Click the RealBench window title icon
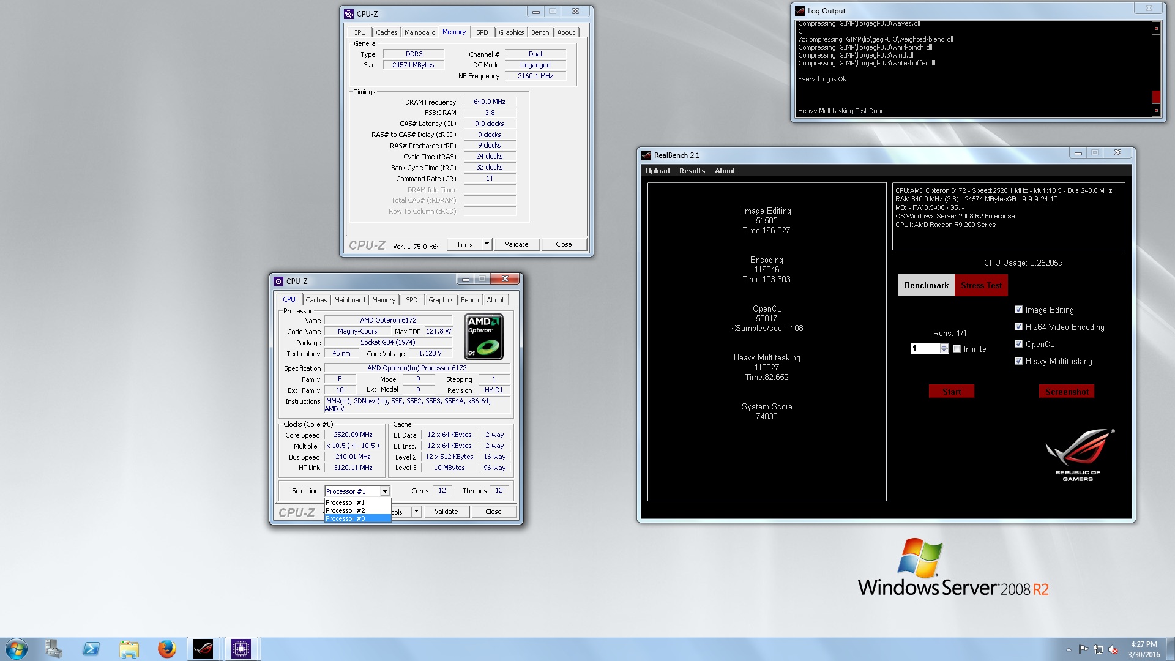This screenshot has height=661, width=1175. click(646, 155)
